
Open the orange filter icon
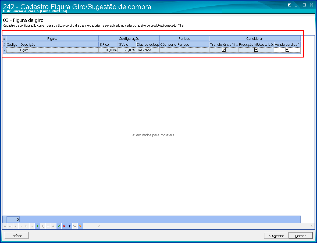coord(80,226)
